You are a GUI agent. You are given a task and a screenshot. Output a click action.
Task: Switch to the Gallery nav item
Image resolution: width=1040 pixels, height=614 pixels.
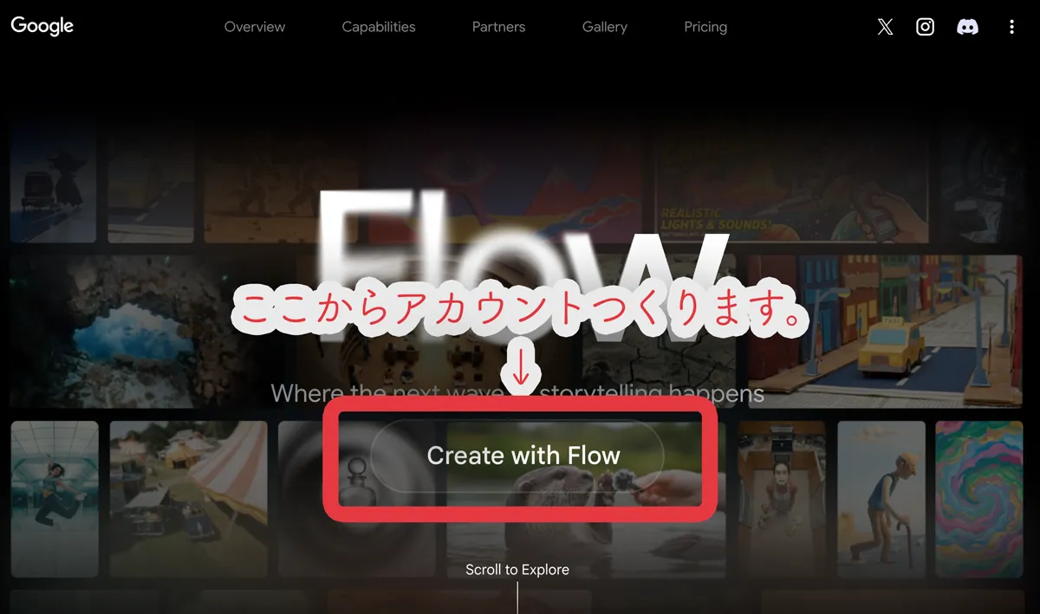(605, 27)
